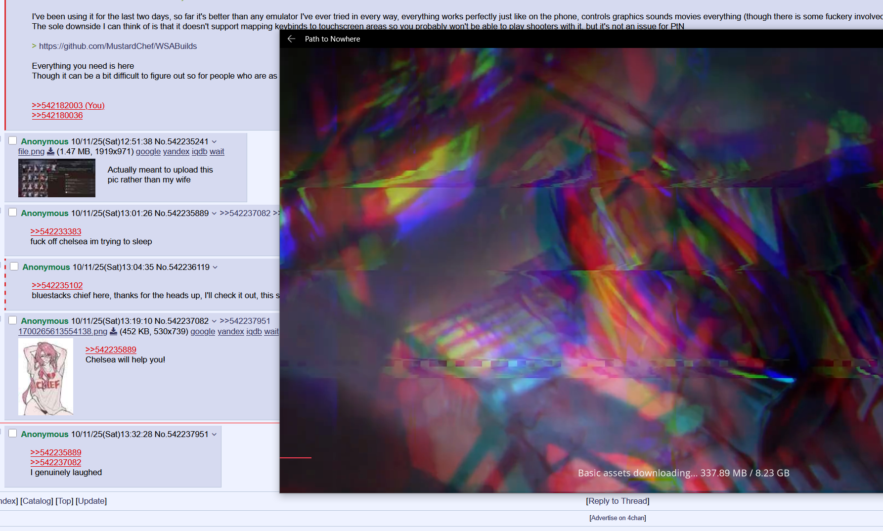Click post number 542237951 to quote it
The height and width of the screenshot is (531, 883).
click(x=188, y=434)
